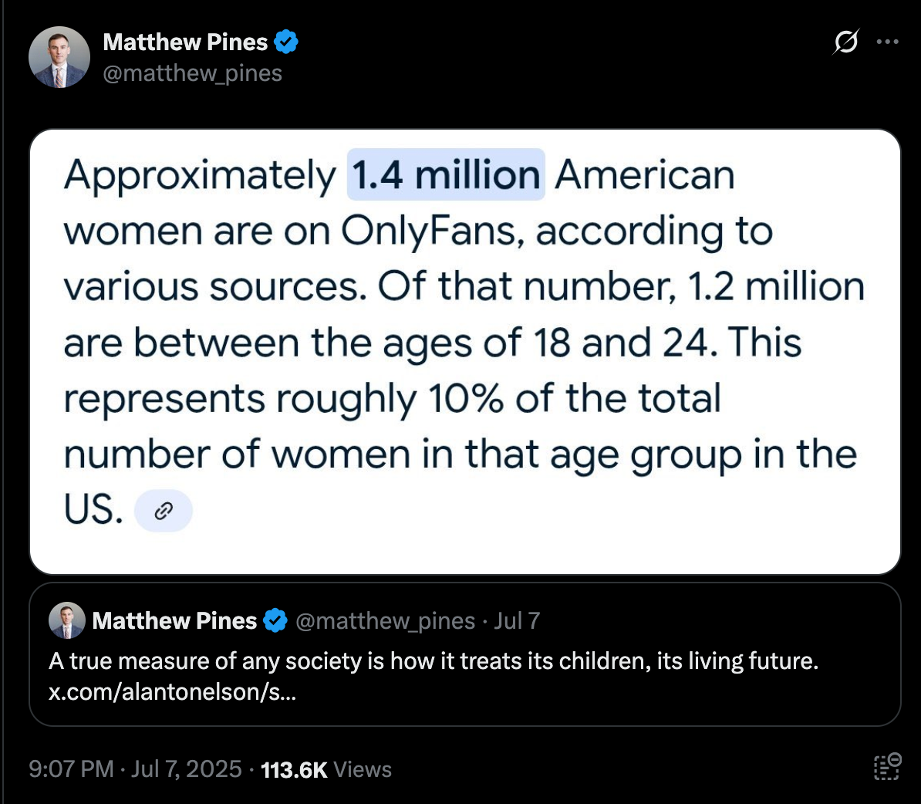Click Matthew Pines profile avatar at top
Image resolution: width=921 pixels, height=804 pixels.
[59, 57]
